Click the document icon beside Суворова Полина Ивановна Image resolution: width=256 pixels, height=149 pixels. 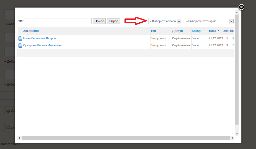tap(20, 46)
